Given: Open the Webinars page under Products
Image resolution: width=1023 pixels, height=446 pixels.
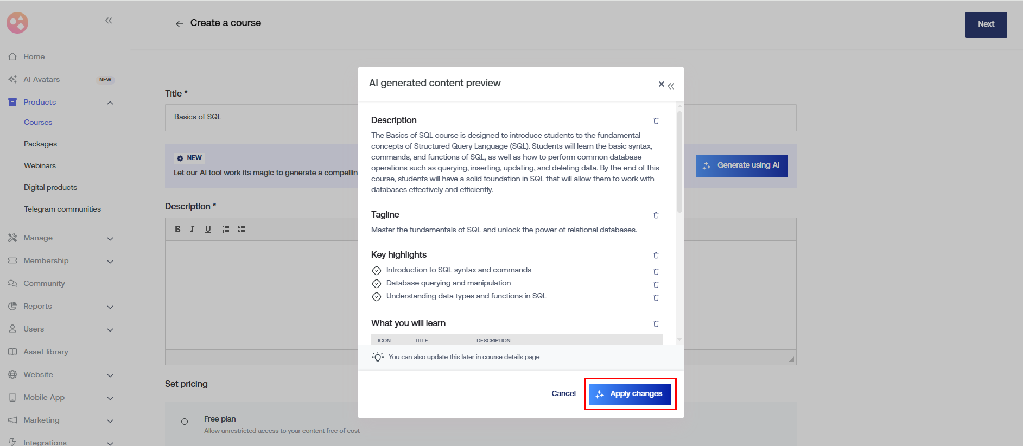Looking at the screenshot, I should (40, 166).
